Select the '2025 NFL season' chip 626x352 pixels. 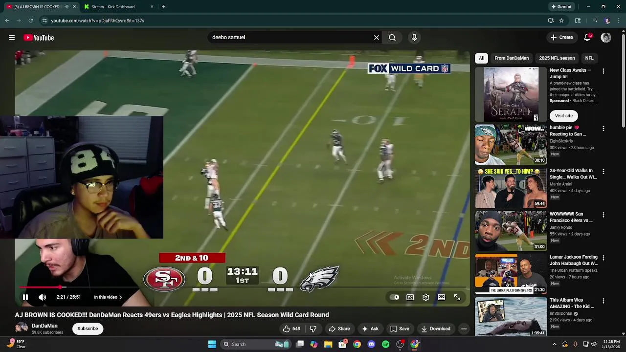(557, 58)
